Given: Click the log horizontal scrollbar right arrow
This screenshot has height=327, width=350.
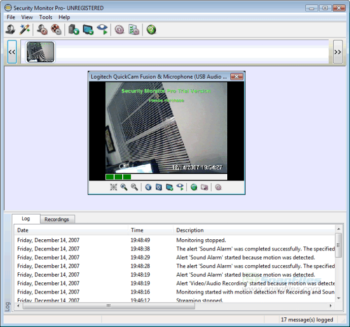Looking at the screenshot, I should (x=331, y=306).
